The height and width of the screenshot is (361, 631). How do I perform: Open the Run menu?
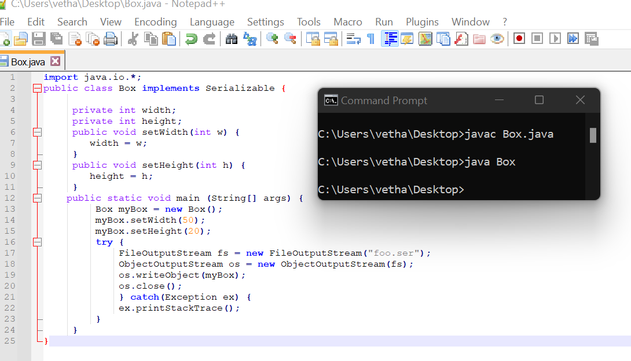click(384, 22)
